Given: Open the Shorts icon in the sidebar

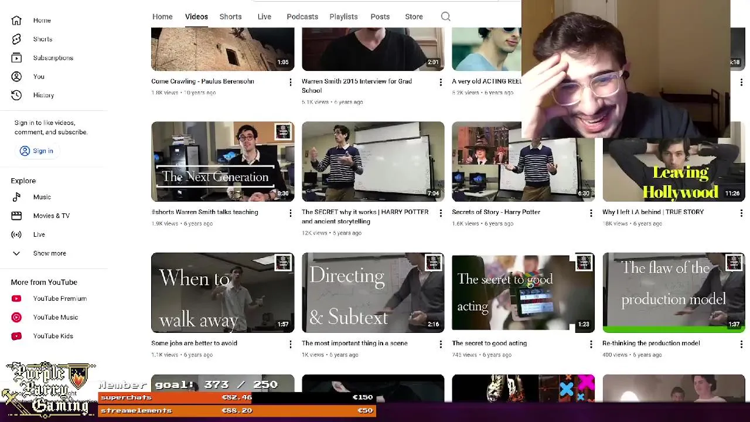Looking at the screenshot, I should (x=16, y=39).
